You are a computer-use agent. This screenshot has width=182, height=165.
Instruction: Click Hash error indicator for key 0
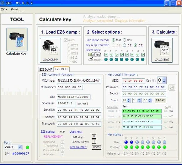tap(126, 154)
